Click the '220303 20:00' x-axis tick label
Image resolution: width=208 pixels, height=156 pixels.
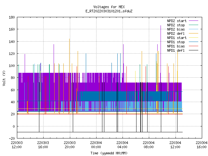(70, 145)
